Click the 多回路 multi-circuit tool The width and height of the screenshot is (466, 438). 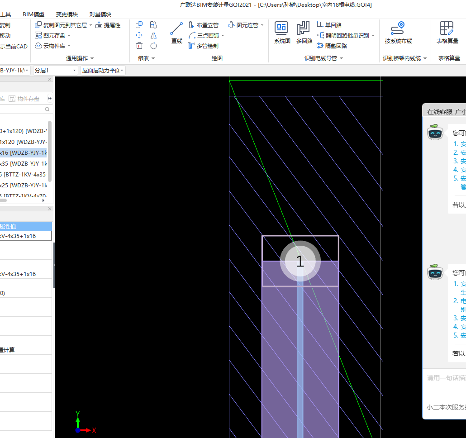click(x=304, y=33)
